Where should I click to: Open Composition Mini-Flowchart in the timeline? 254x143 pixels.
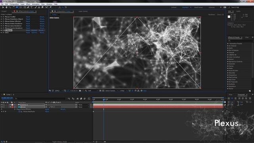[x=69, y=99]
